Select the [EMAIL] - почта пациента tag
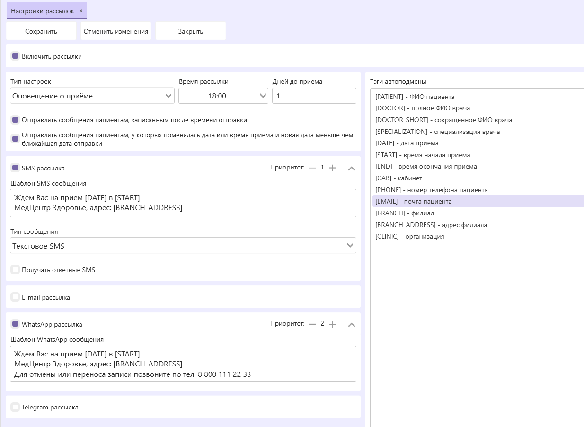This screenshot has width=584, height=427. pyautogui.click(x=478, y=201)
